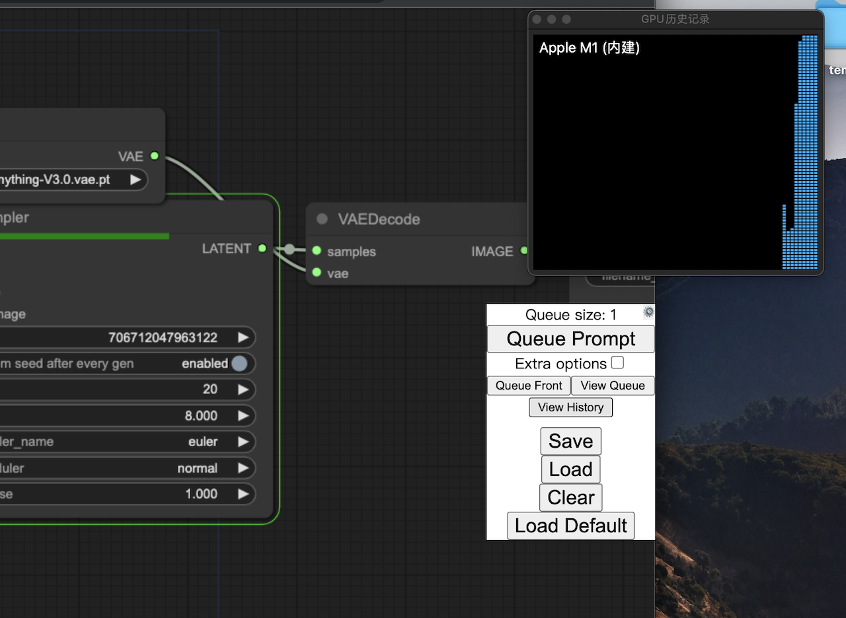Image resolution: width=846 pixels, height=618 pixels.
Task: Open the queue settings gear icon
Action: pyautogui.click(x=648, y=313)
